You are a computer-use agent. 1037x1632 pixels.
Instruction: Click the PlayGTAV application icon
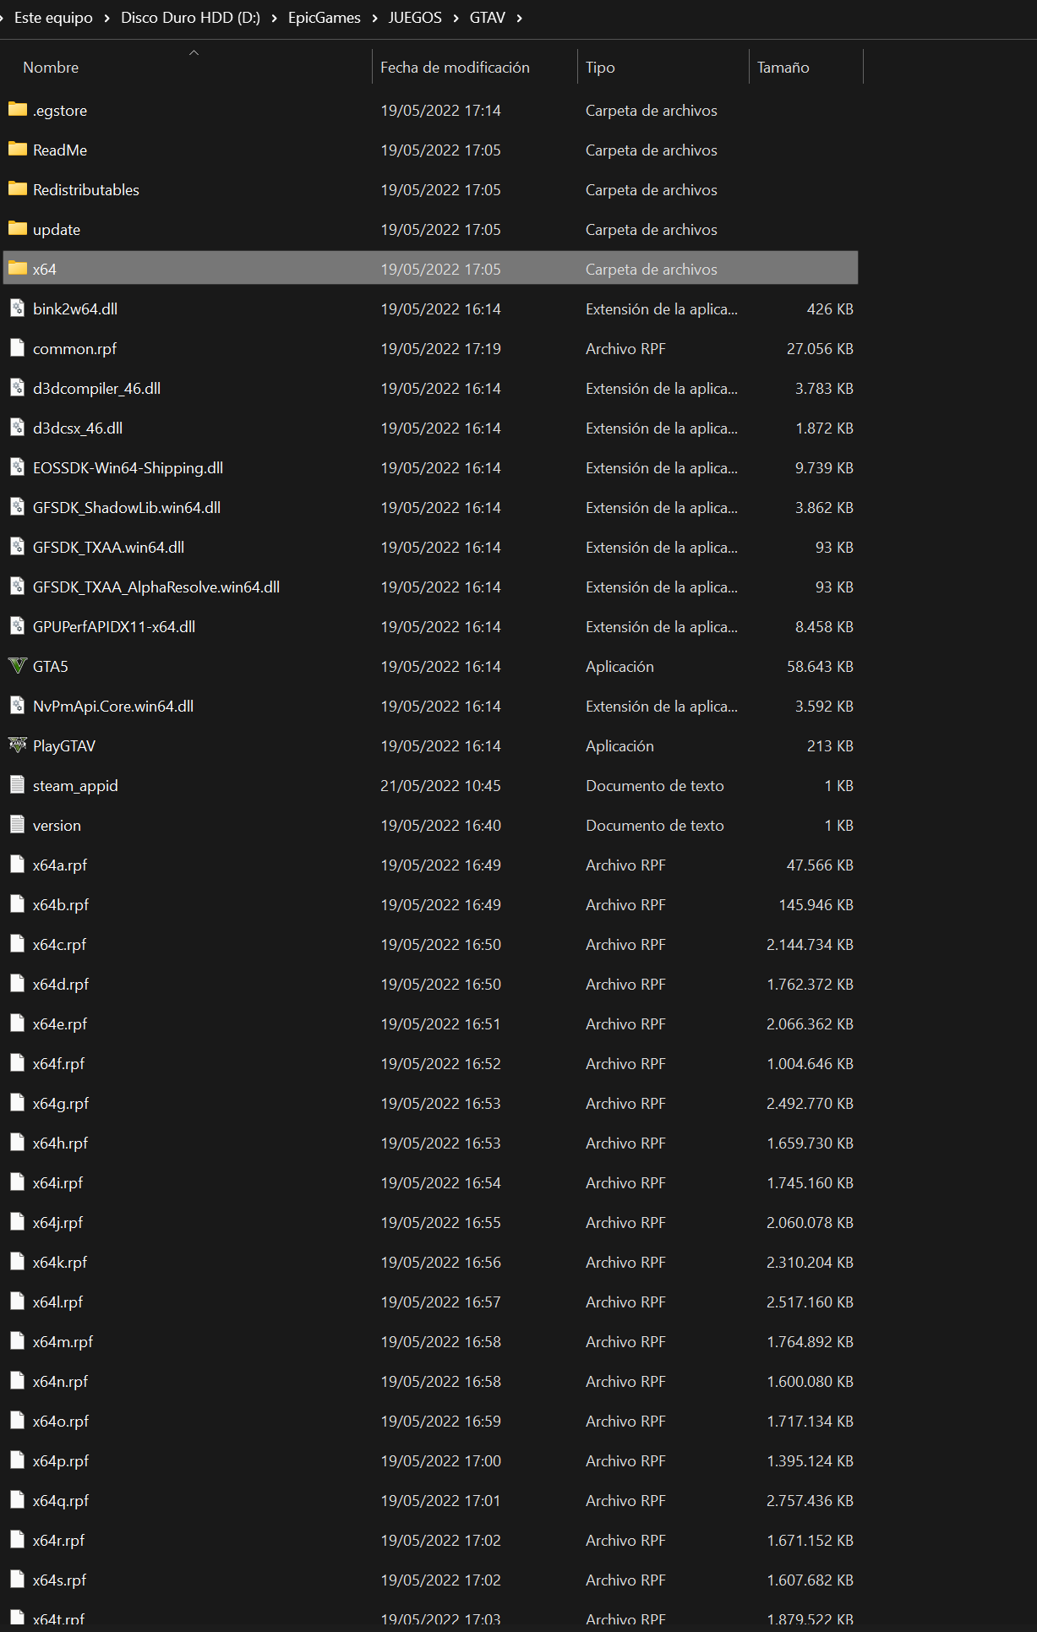point(17,745)
